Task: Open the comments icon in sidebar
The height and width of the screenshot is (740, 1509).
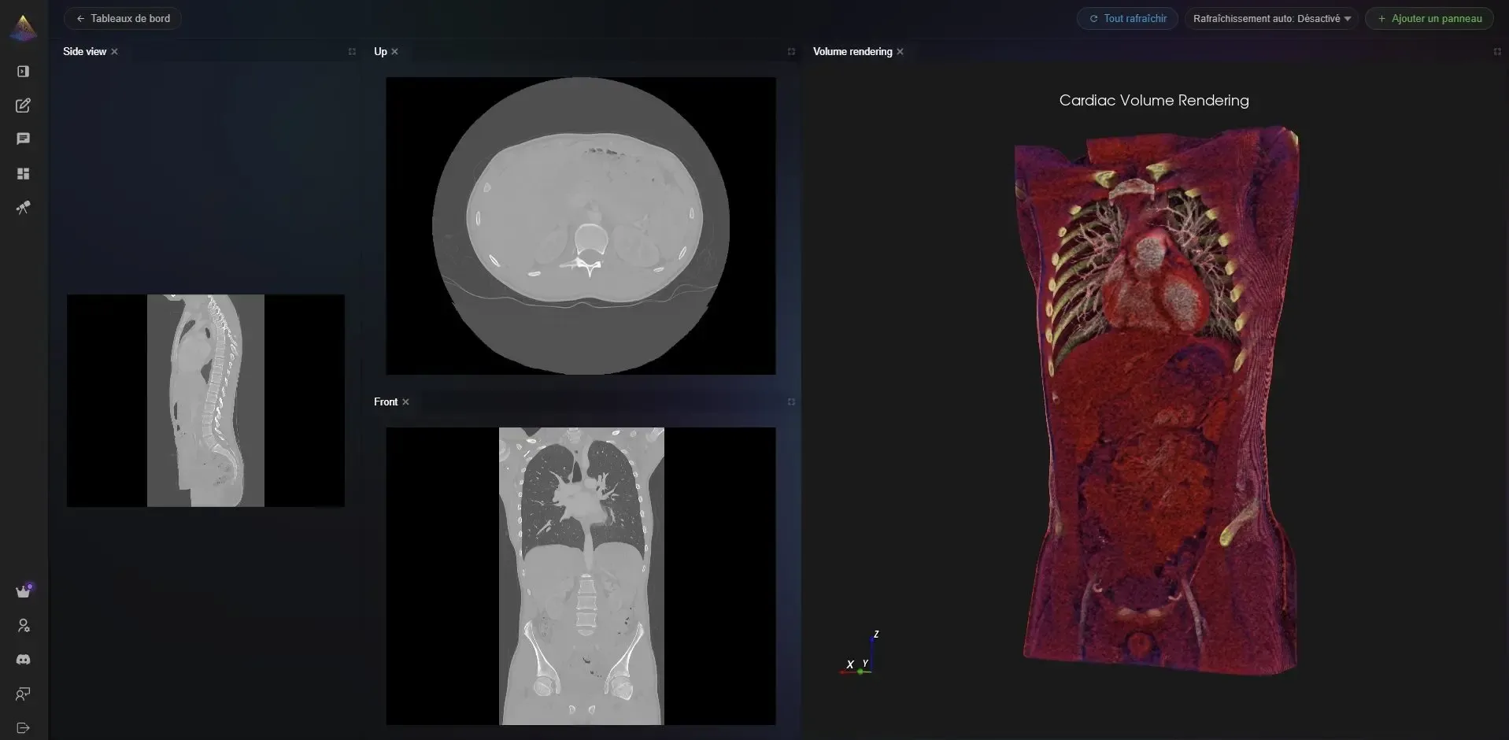Action: [23, 139]
